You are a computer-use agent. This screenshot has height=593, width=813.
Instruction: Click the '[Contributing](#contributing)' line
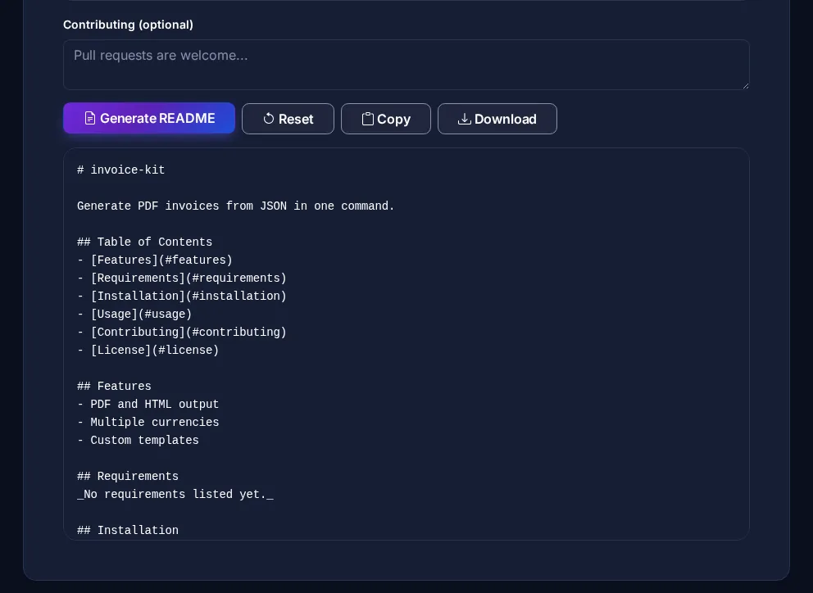click(182, 333)
